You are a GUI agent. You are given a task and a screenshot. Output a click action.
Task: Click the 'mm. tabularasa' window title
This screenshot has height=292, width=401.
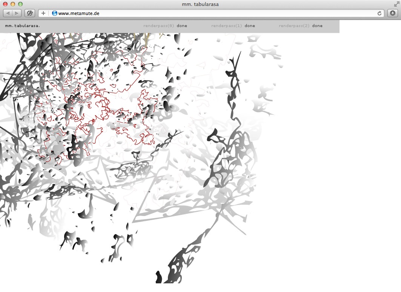point(200,4)
